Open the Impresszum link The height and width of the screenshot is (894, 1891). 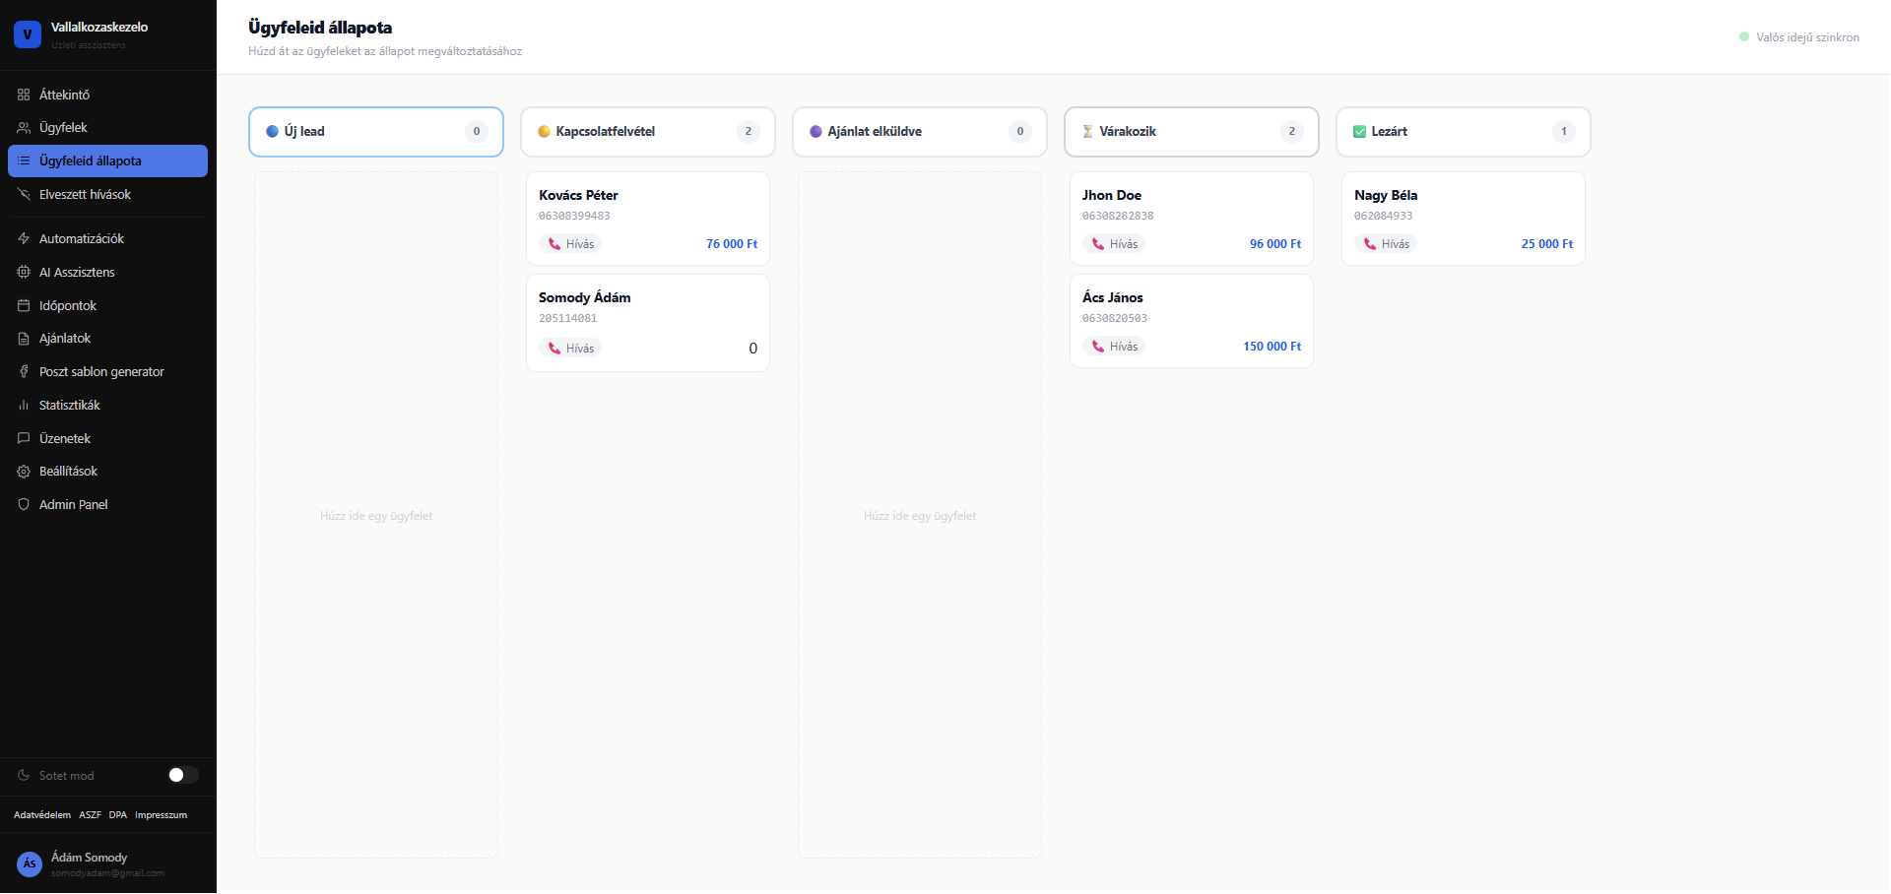point(161,815)
